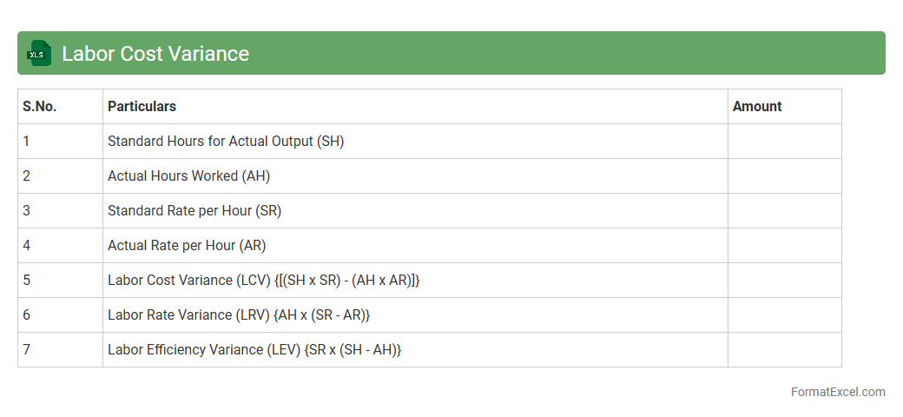The width and height of the screenshot is (903, 417).
Task: Click the Amount field for Actual Hours Worked
Action: coord(784,175)
